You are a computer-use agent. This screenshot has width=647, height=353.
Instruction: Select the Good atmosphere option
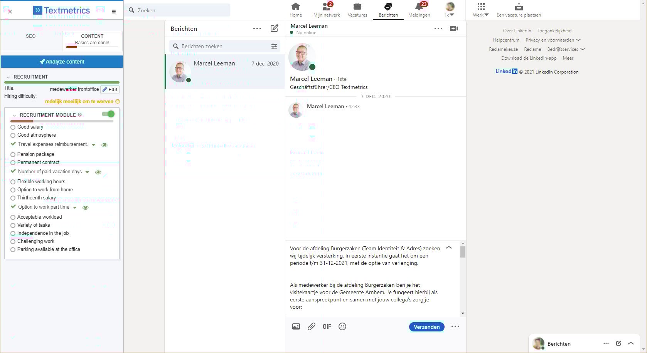tap(13, 136)
